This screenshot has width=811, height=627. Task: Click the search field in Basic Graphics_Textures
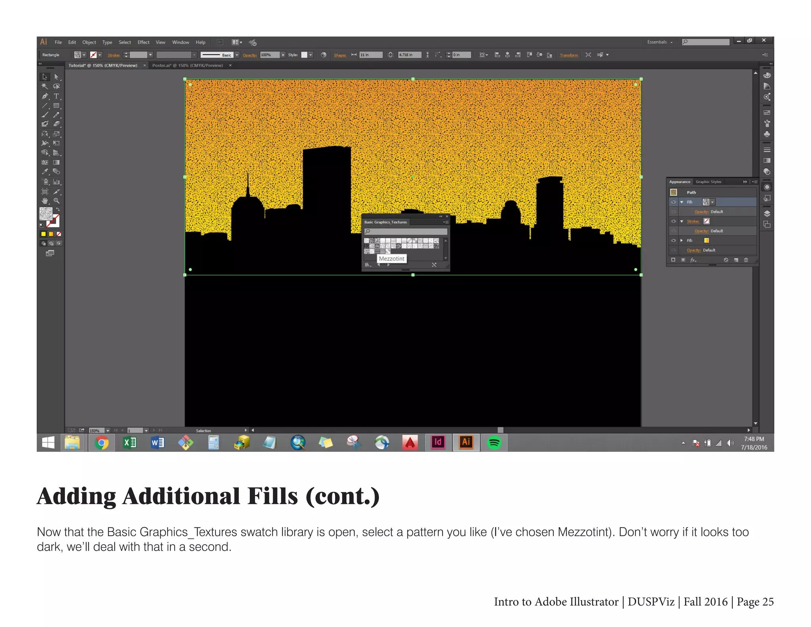point(406,231)
